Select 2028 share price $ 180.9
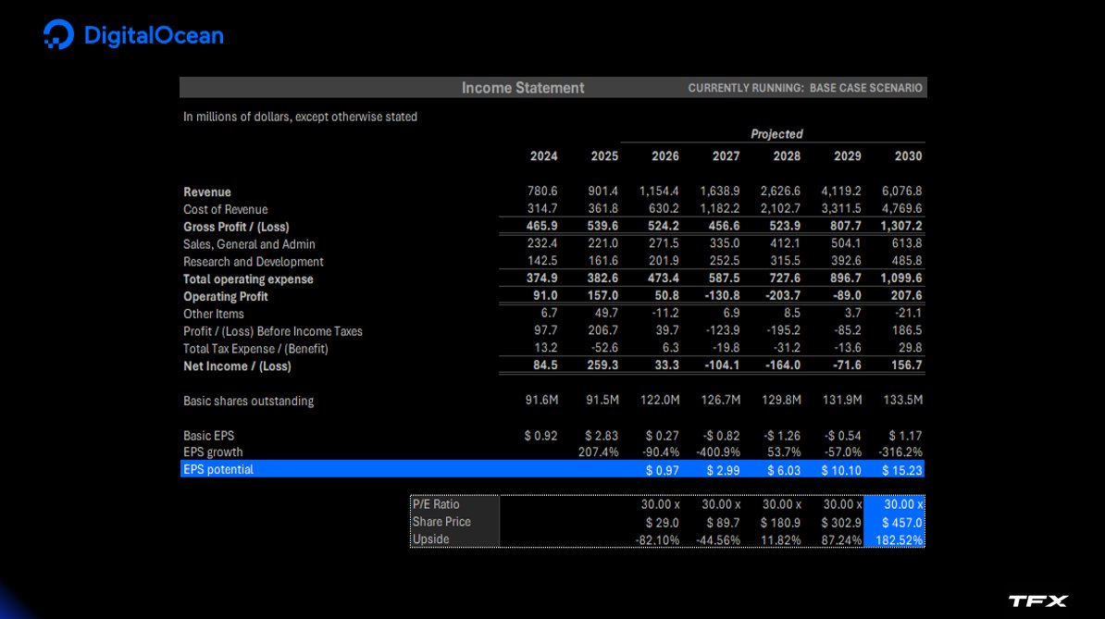This screenshot has height=619, width=1105. 780,523
